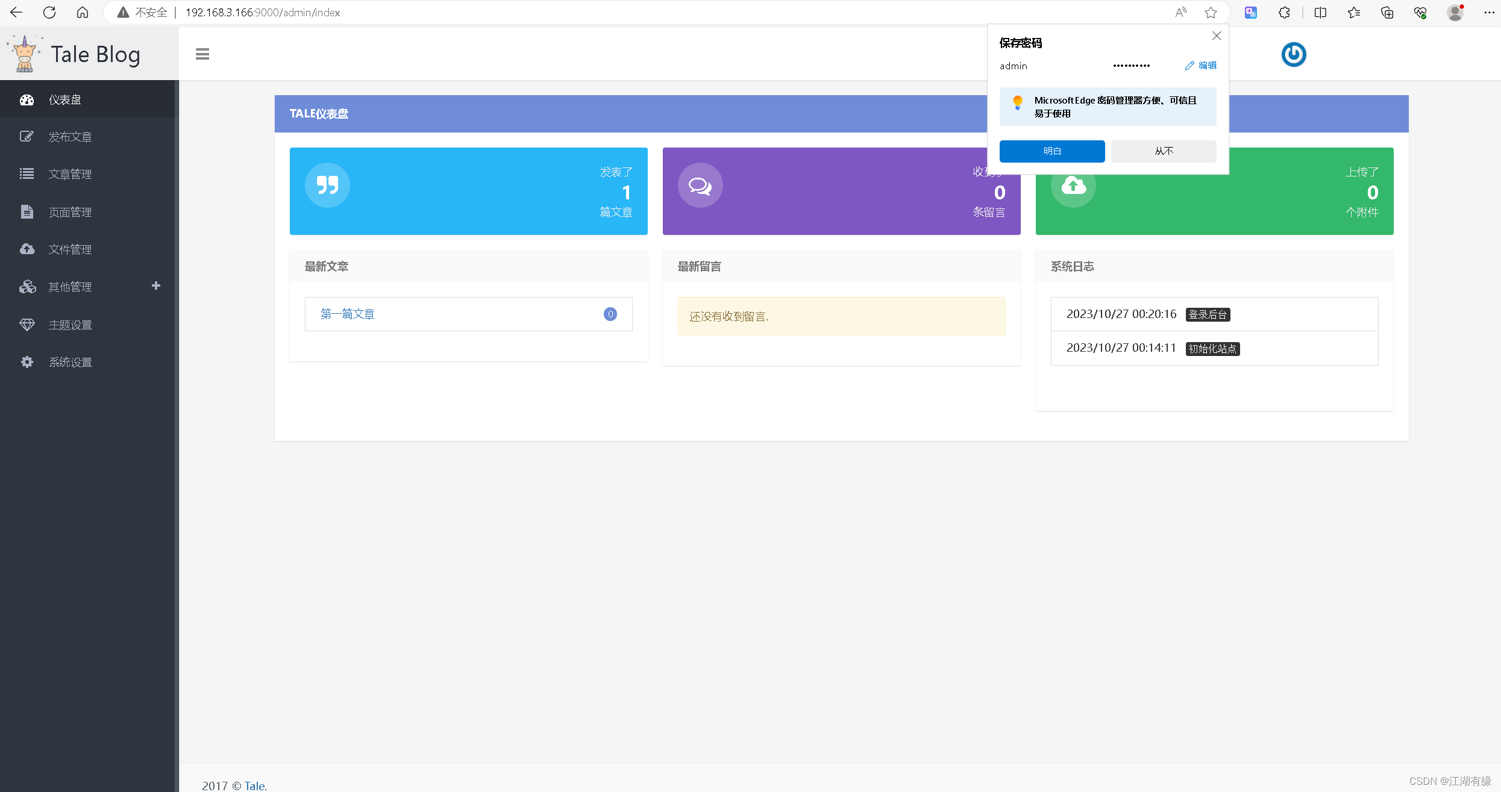Click the Tale Blog unicorn logo

pos(24,54)
